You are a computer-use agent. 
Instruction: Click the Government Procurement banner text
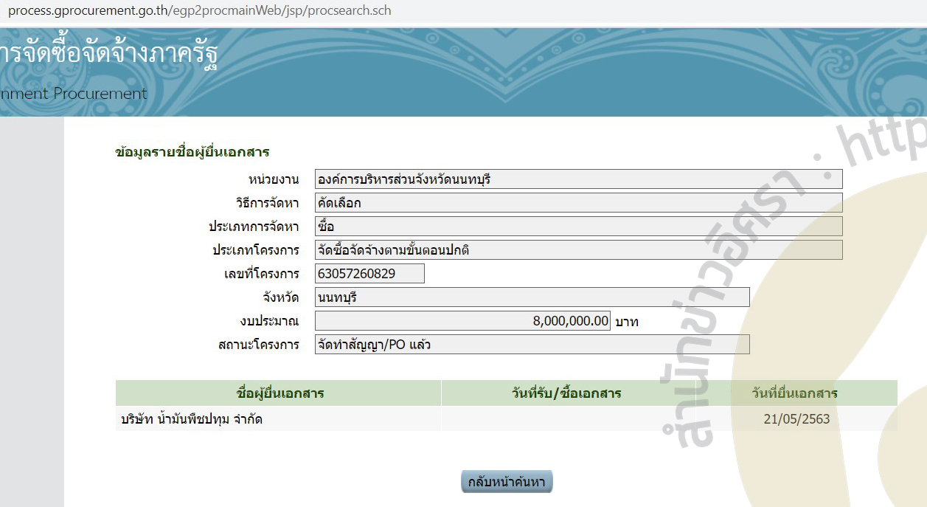[74, 93]
